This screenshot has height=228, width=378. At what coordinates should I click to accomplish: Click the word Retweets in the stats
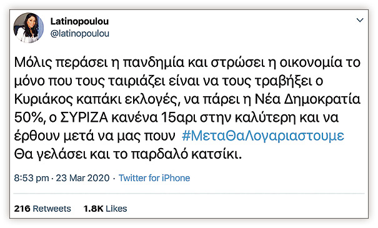point(52,209)
